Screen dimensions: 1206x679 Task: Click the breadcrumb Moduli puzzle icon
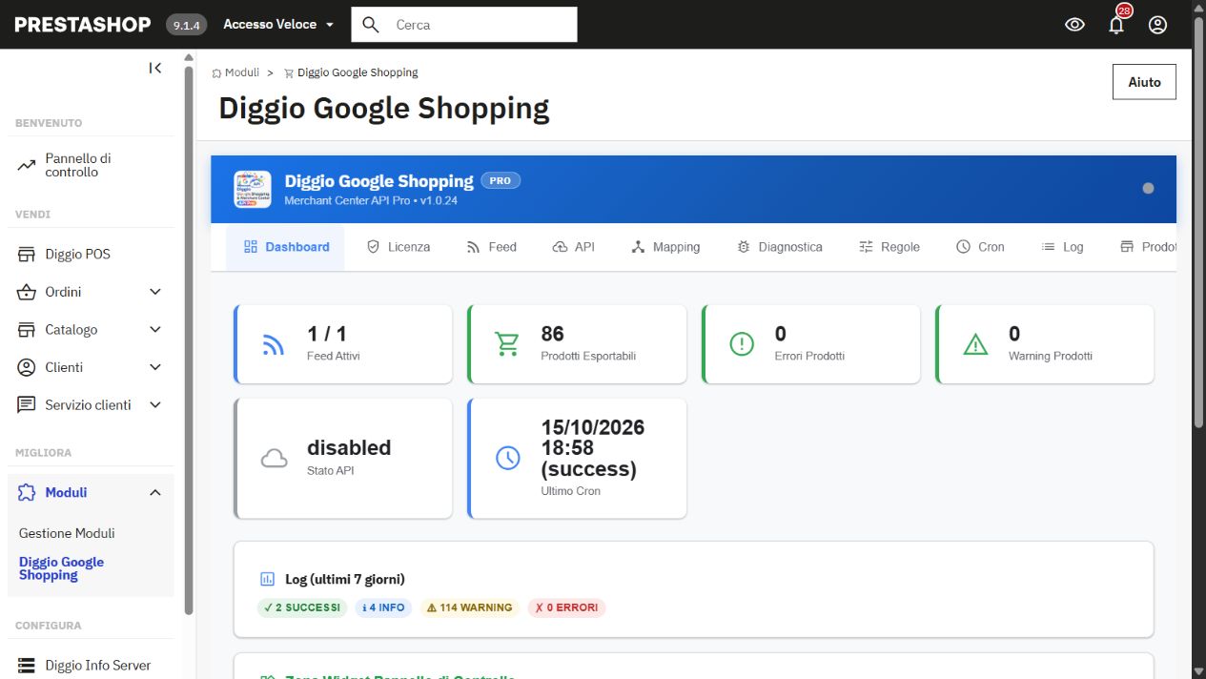tap(217, 72)
